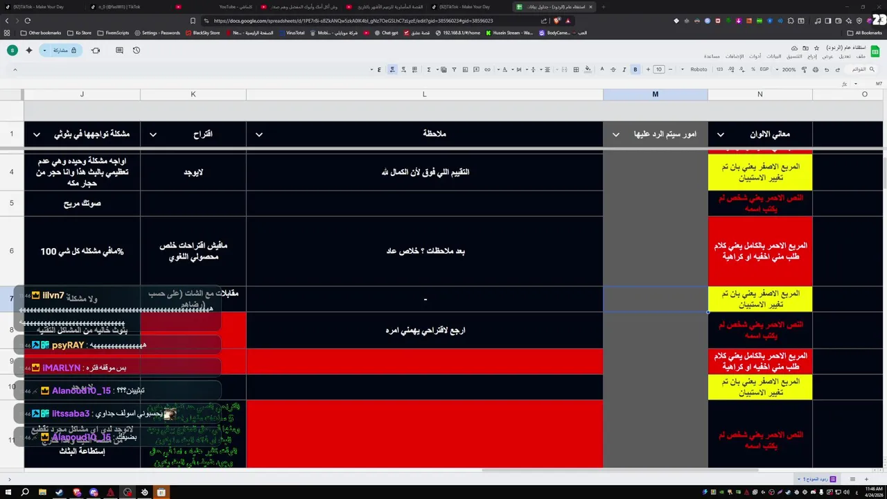This screenshot has height=499, width=887.
Task: Increase the font size with the plus button
Action: [648, 69]
